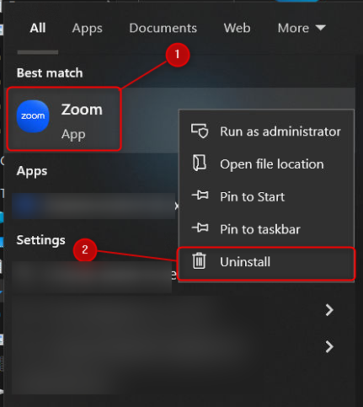Choose Uninstall from the context menu

click(266, 263)
